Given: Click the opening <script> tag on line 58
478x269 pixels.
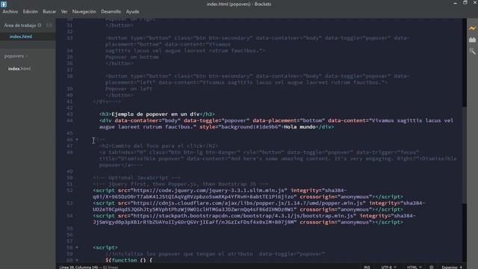Looking at the screenshot, I should click(x=105, y=247).
